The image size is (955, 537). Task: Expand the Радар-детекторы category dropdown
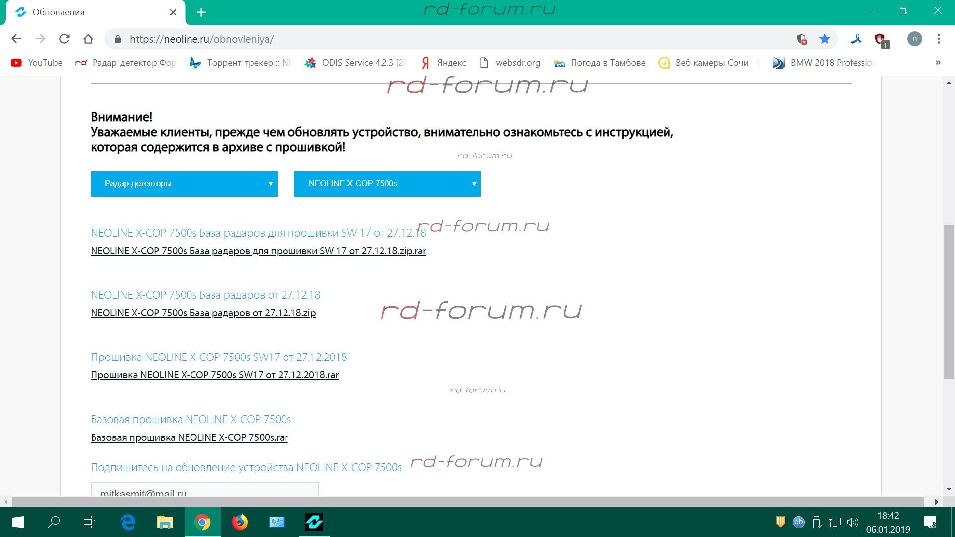(x=184, y=184)
